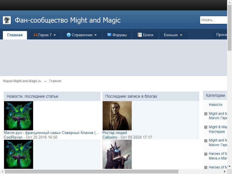232x174 pixels.
Task: Click the vertical scrollbar thumb
Action: (x=229, y=28)
